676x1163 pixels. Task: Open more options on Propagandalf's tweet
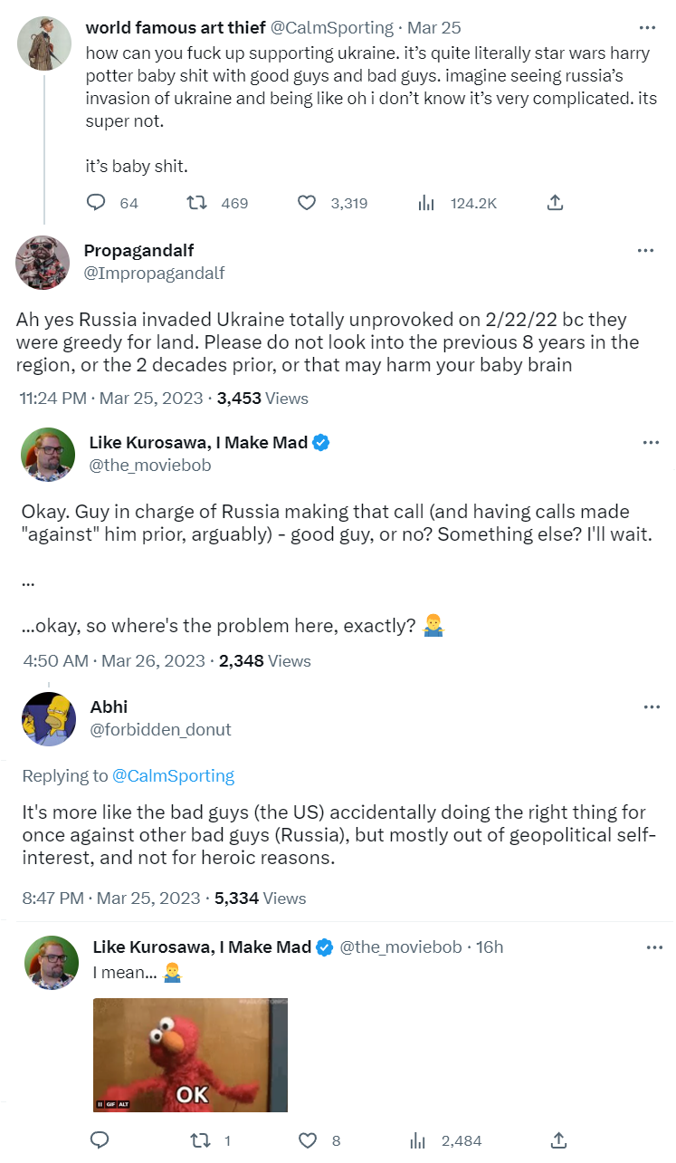click(646, 251)
